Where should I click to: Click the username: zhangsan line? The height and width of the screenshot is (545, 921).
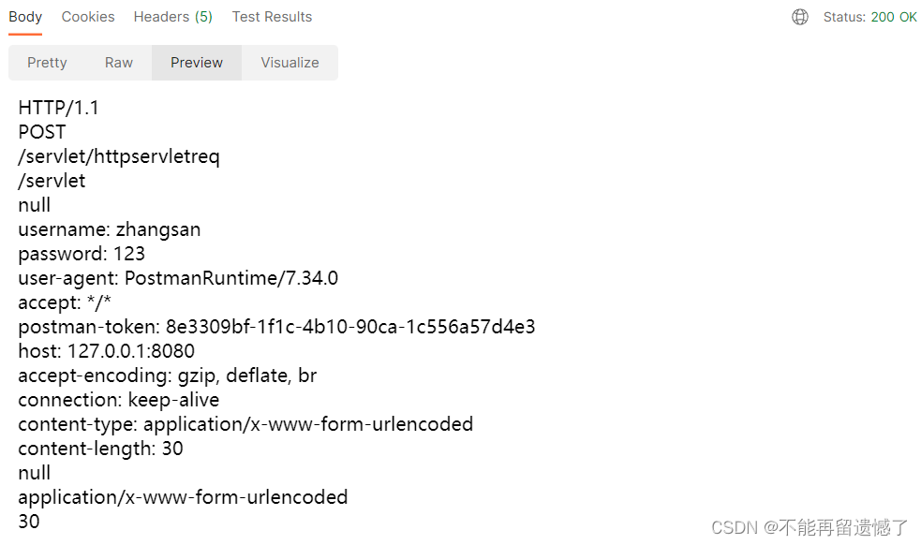pyautogui.click(x=110, y=229)
